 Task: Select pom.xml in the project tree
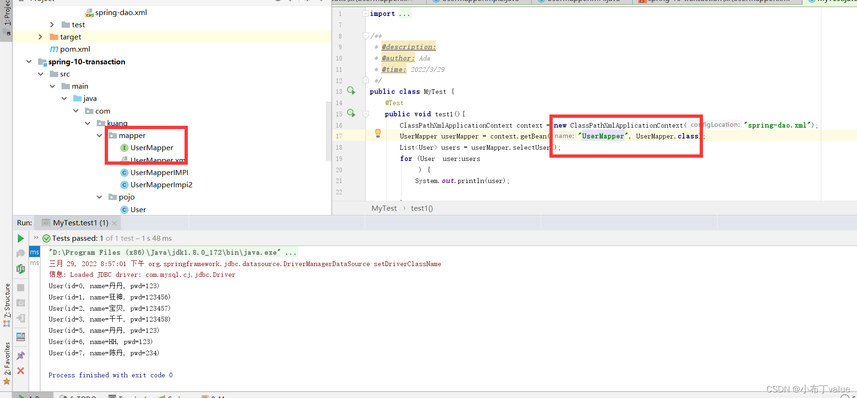(75, 49)
